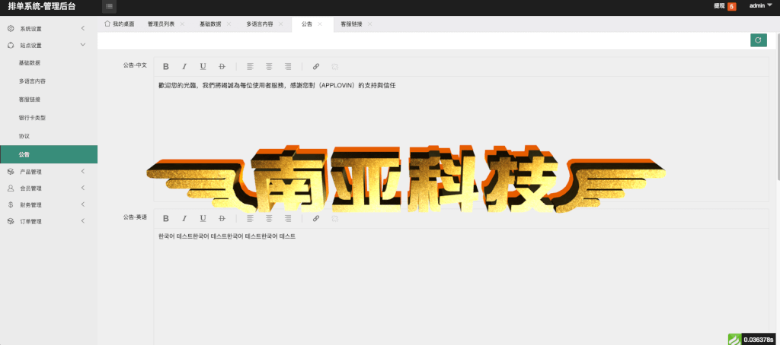Align right in English announcement editor
This screenshot has height=345, width=780.
click(x=287, y=218)
